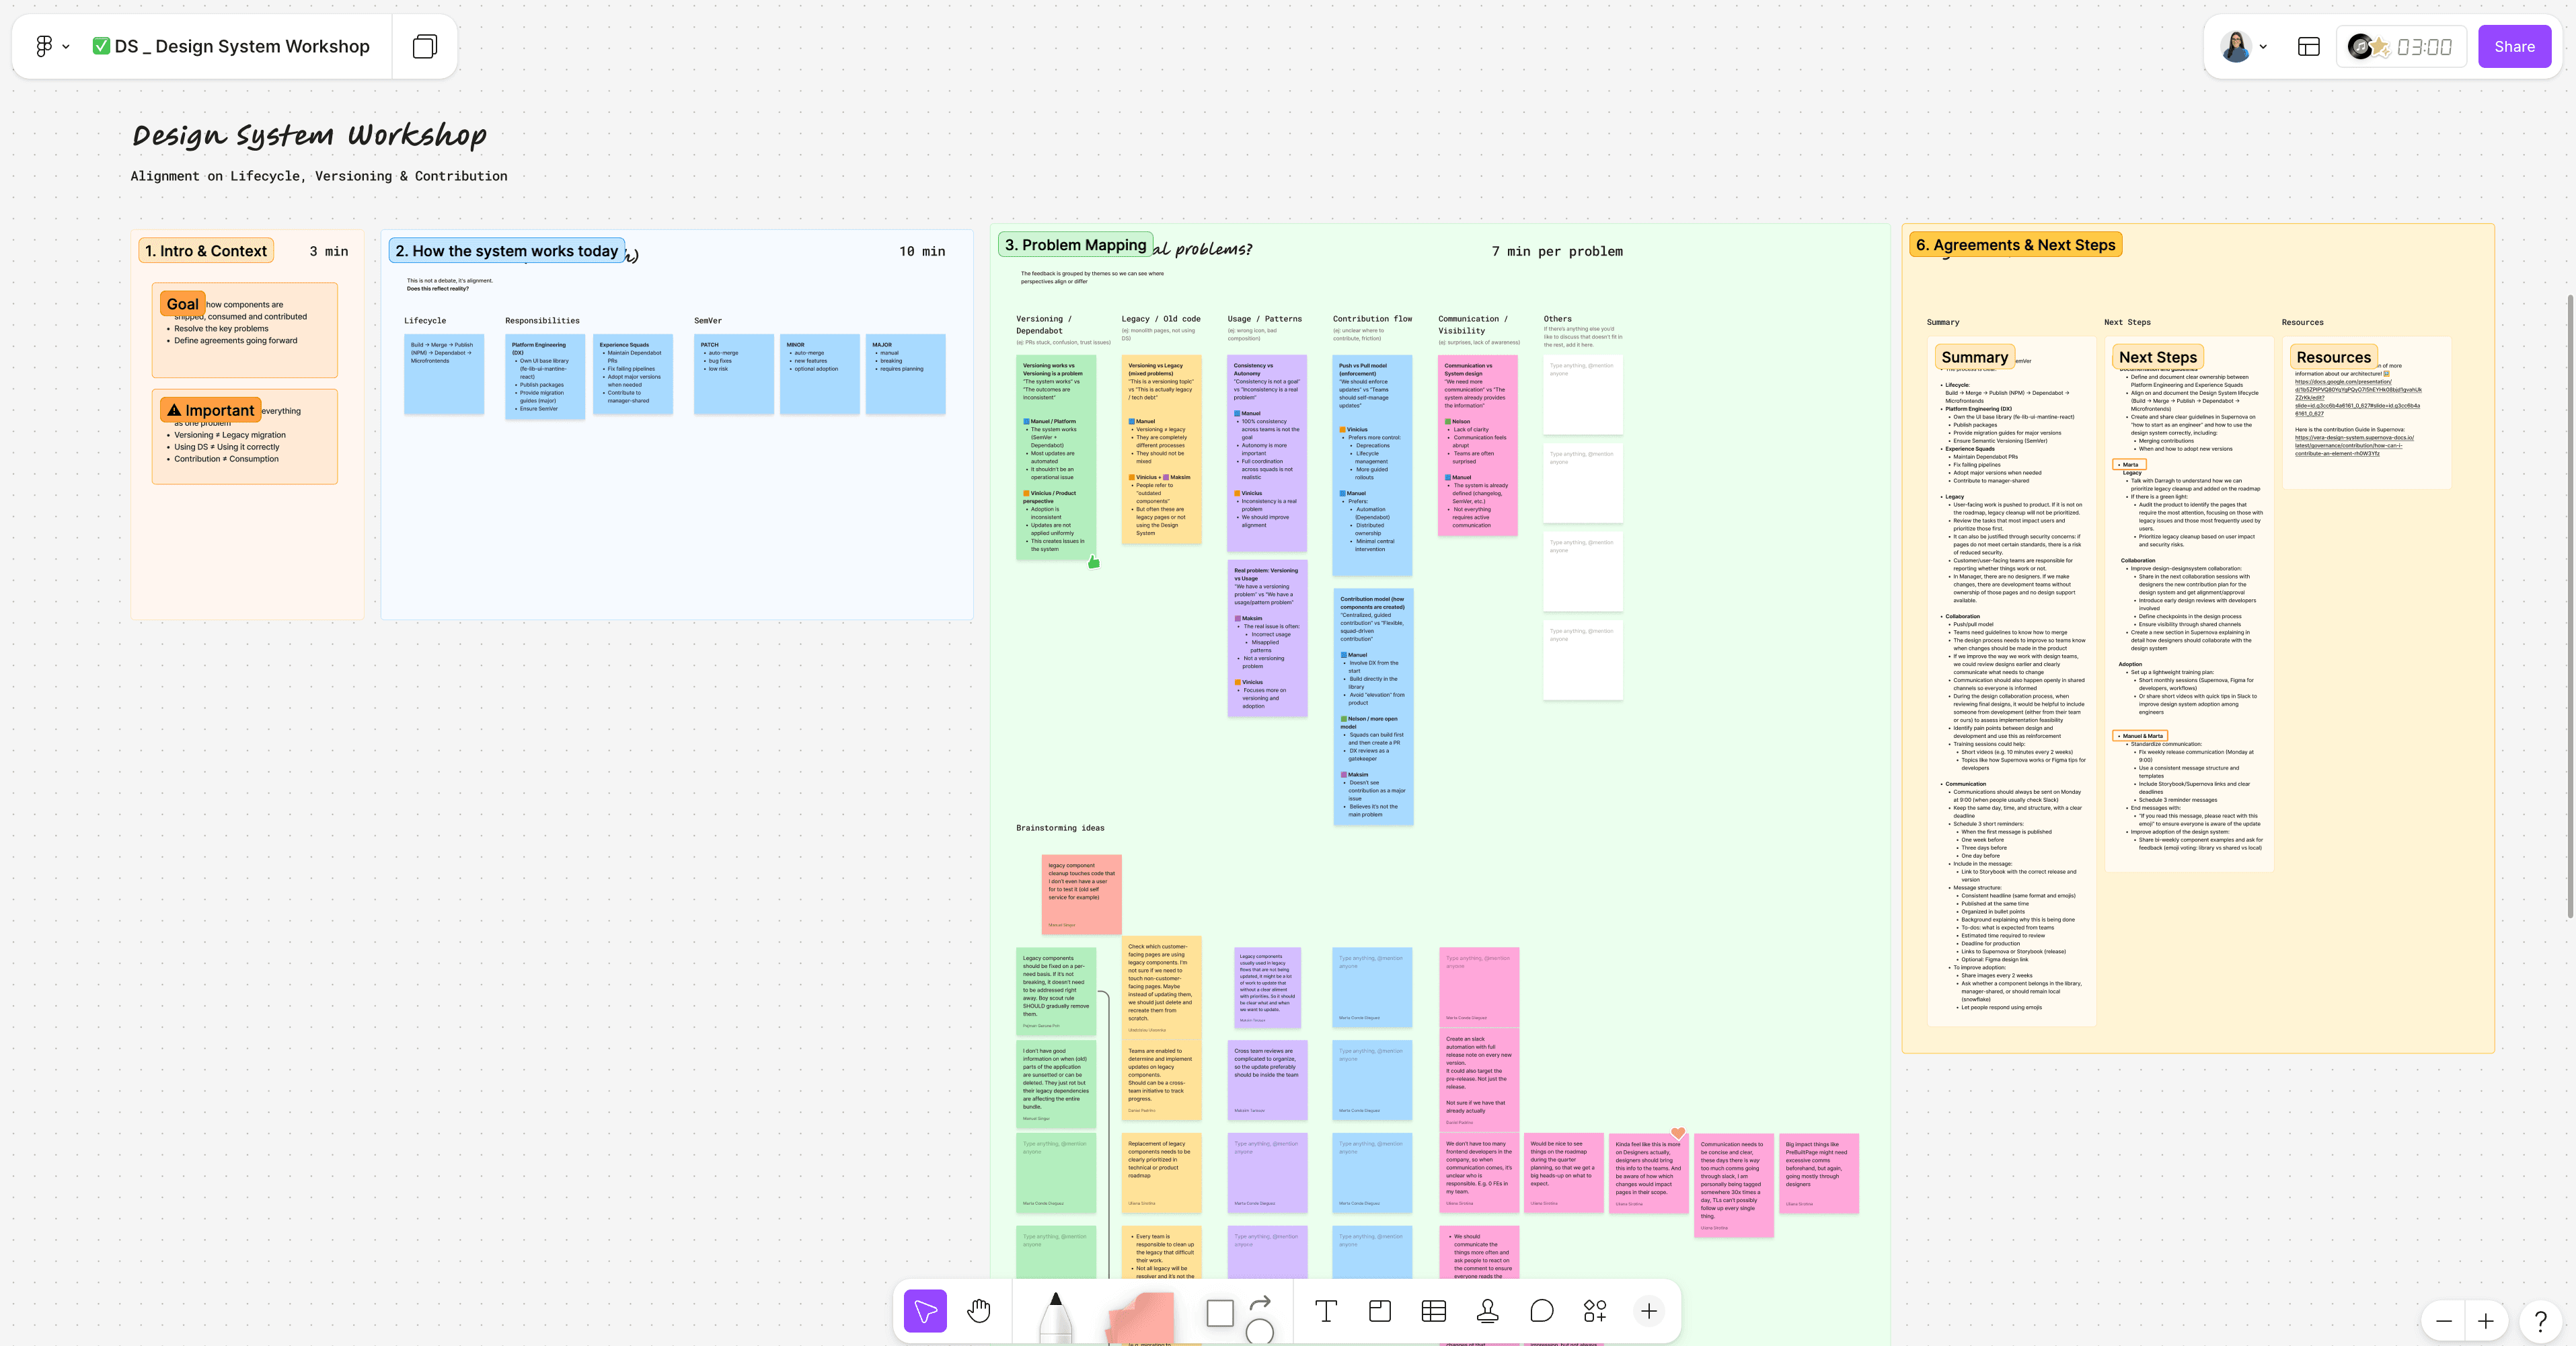Viewport: 2576px width, 1346px height.
Task: Select the pink Sticky note tool
Action: coord(1141,1318)
